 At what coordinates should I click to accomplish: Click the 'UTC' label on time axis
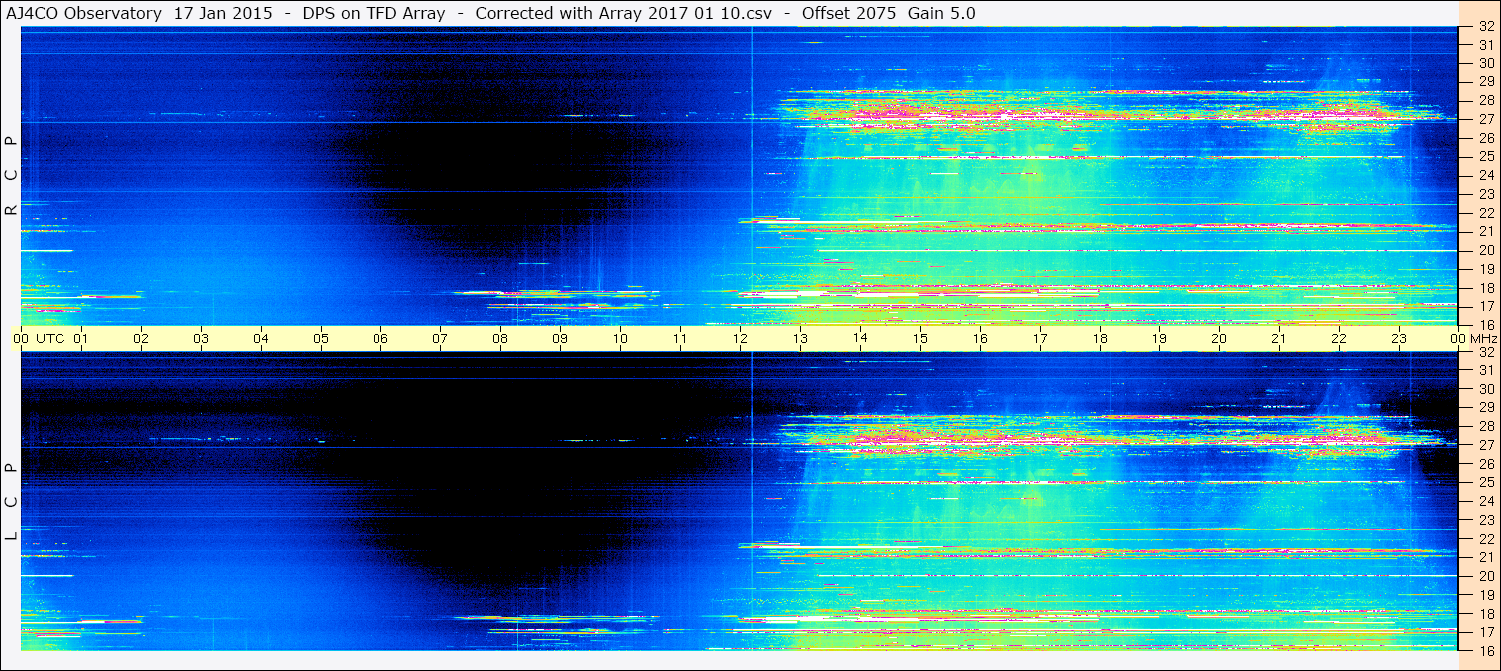[50, 338]
